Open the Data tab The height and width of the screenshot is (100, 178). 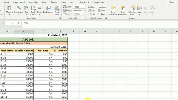click(44, 2)
